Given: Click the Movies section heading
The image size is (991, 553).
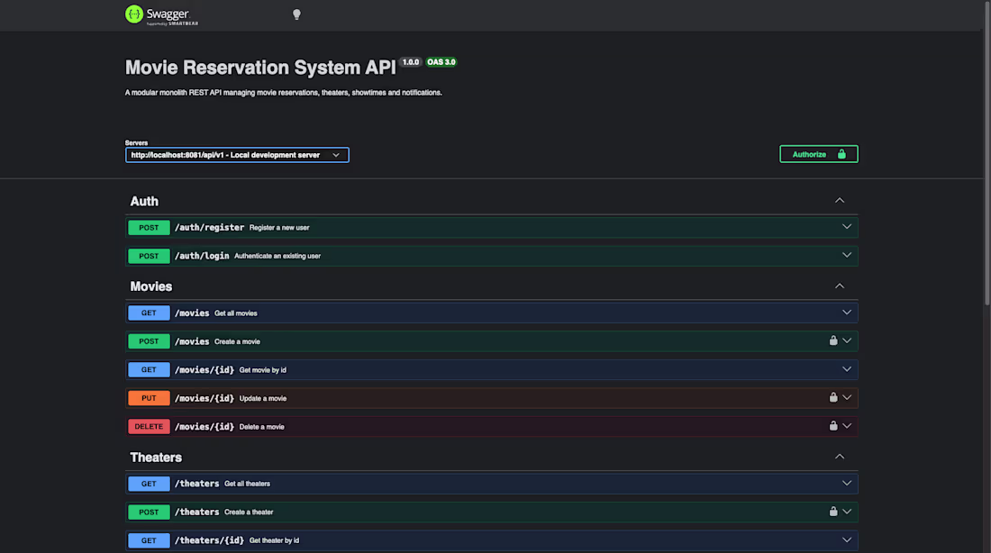Looking at the screenshot, I should point(151,286).
